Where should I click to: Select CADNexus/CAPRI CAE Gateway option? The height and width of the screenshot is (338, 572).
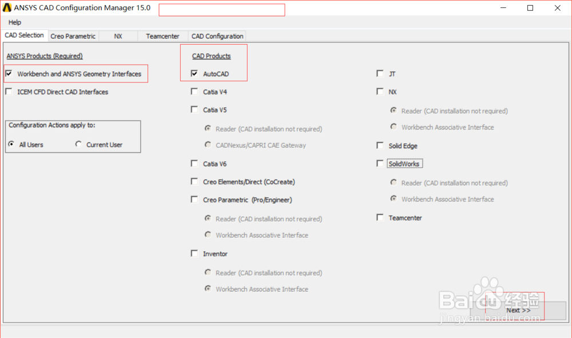tap(208, 145)
